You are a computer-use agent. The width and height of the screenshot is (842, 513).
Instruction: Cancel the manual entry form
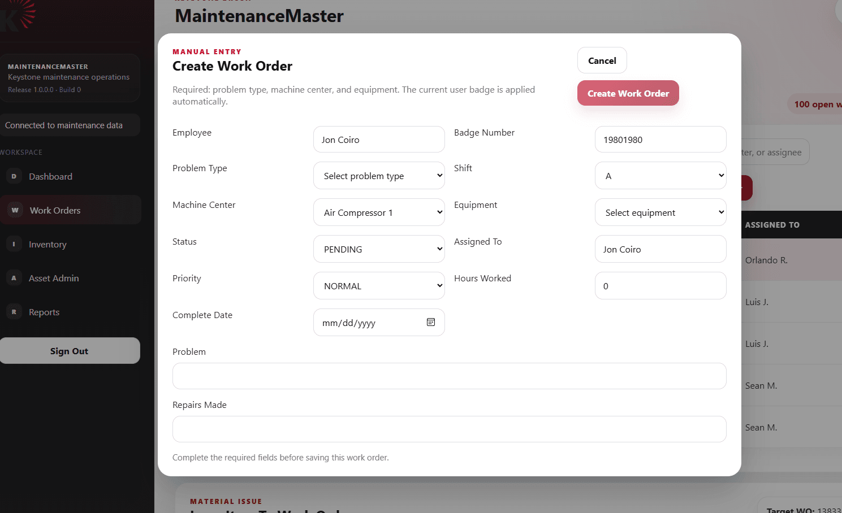pos(602,60)
